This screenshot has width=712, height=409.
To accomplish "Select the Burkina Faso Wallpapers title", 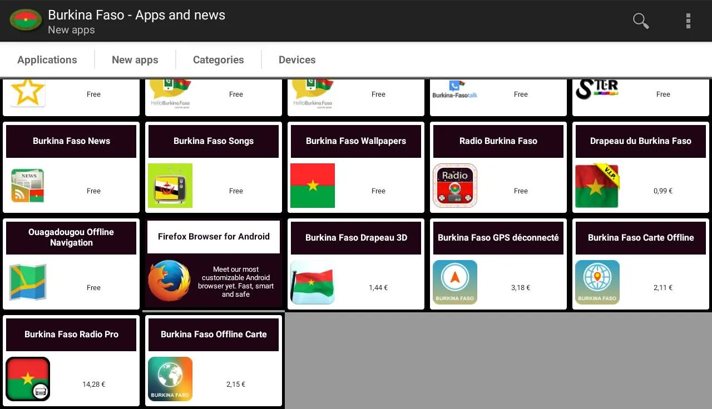I will pos(356,141).
